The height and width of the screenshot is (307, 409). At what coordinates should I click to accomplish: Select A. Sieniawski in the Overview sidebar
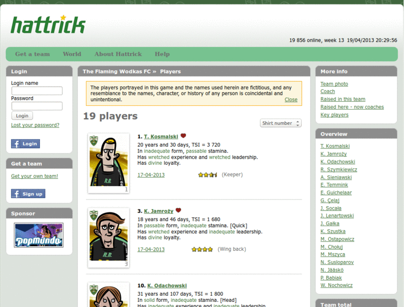[336, 177]
